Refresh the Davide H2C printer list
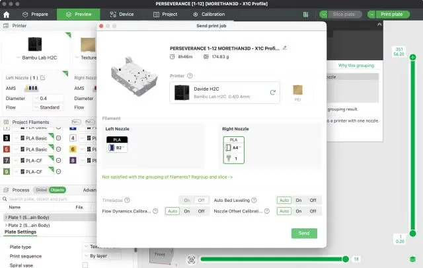Screen dimensions: 423x268 pos(272,93)
